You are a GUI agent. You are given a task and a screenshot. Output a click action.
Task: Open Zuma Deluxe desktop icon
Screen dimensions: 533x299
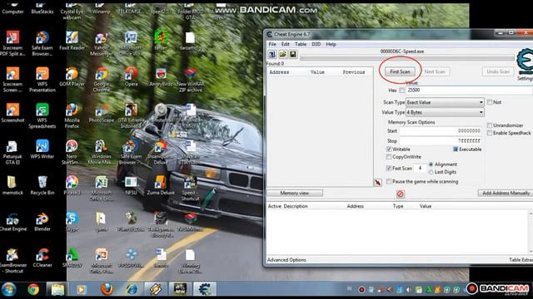pyautogui.click(x=161, y=186)
